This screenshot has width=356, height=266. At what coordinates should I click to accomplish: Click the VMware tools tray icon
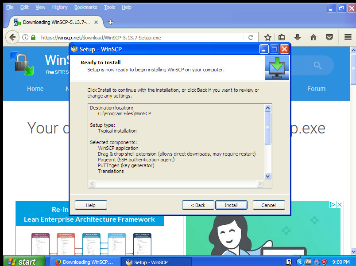(x=308, y=262)
